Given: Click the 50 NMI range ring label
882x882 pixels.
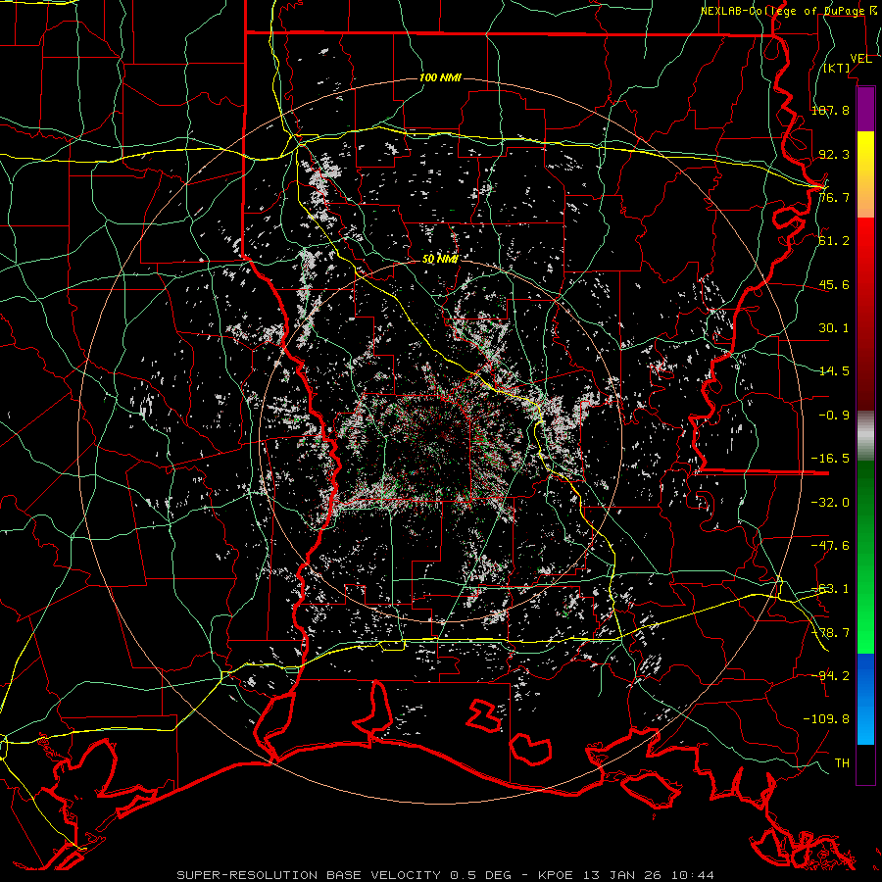Looking at the screenshot, I should (440, 259).
